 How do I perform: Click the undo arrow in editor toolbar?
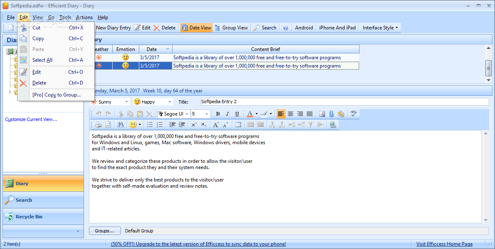[99, 114]
